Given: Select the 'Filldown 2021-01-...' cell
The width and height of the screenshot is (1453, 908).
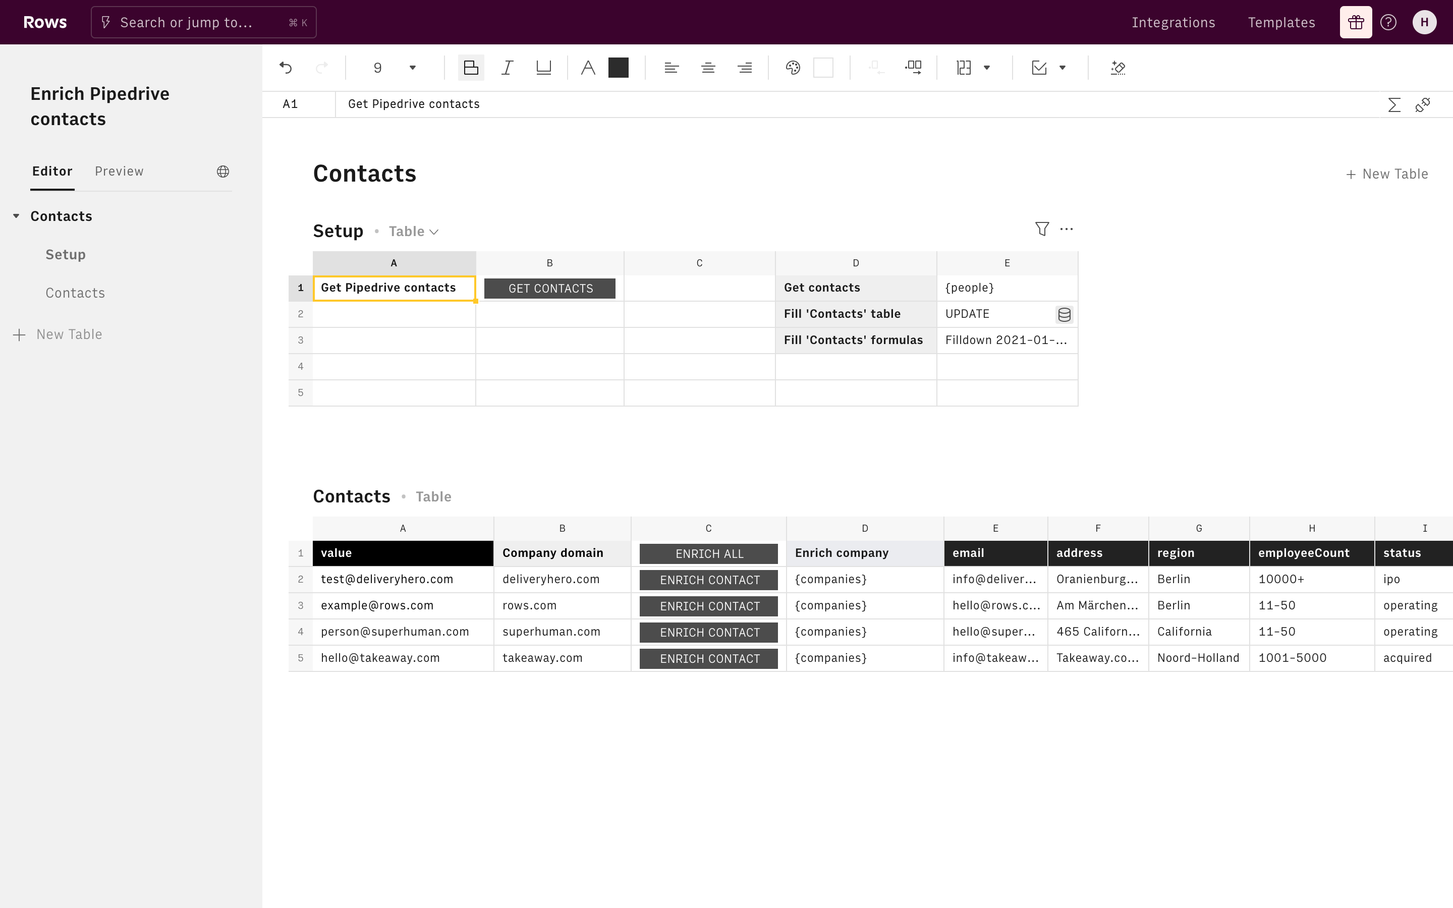Looking at the screenshot, I should point(1007,340).
